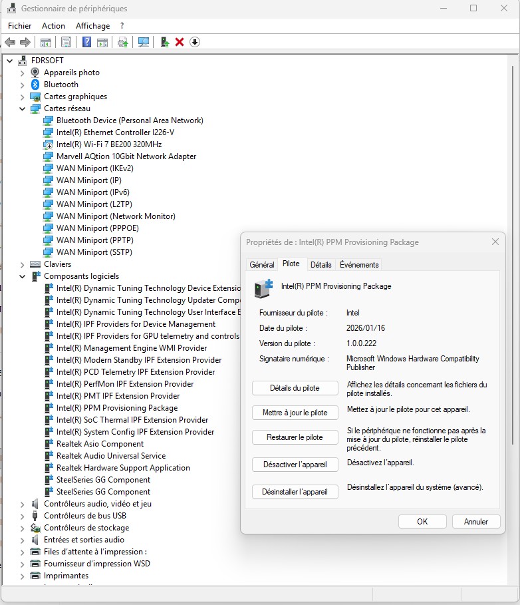Click the Désactiver l'appareil button
This screenshot has width=520, height=605.
(295, 465)
